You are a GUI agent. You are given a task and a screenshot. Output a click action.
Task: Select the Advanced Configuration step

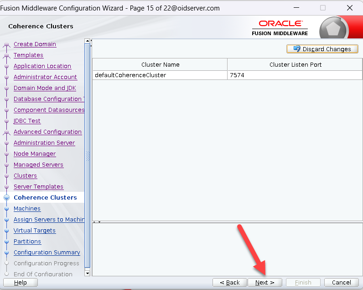47,132
